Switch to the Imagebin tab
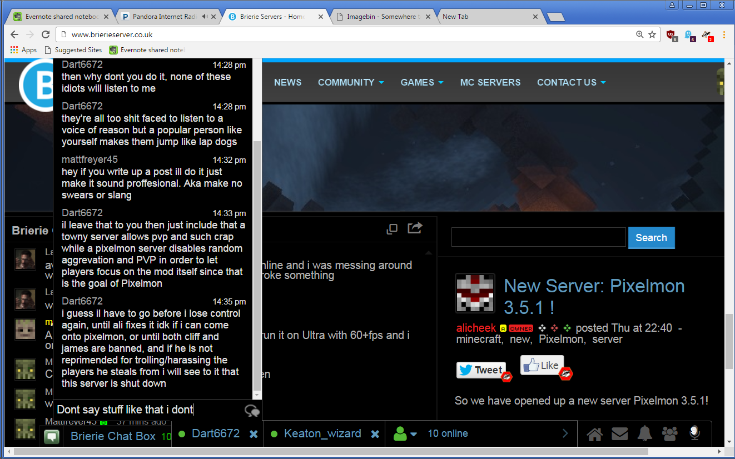The width and height of the screenshot is (735, 459). (x=383, y=17)
